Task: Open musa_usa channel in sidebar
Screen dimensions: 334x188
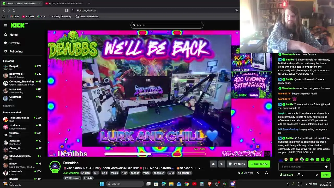Action: pyautogui.click(x=22, y=91)
